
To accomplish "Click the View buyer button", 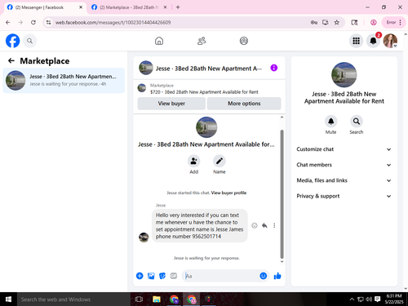I will point(171,104).
